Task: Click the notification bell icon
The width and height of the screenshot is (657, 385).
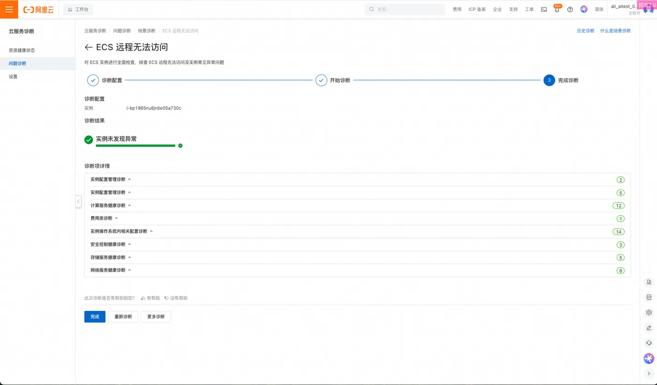Action: [x=557, y=9]
